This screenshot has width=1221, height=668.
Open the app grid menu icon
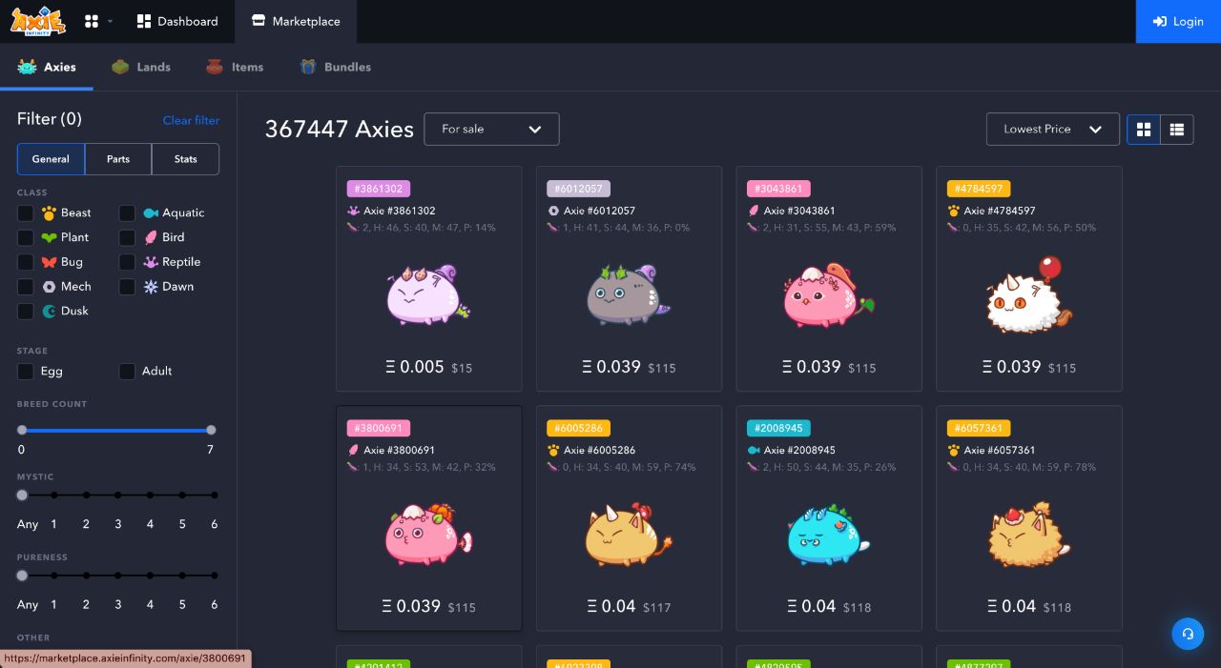pyautogui.click(x=92, y=21)
